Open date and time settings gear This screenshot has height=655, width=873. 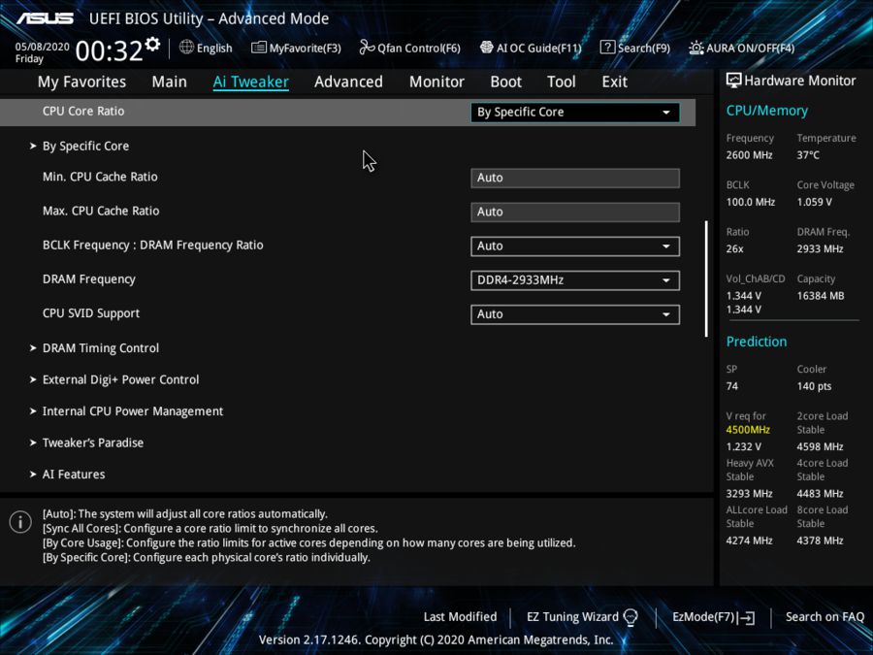tap(152, 44)
